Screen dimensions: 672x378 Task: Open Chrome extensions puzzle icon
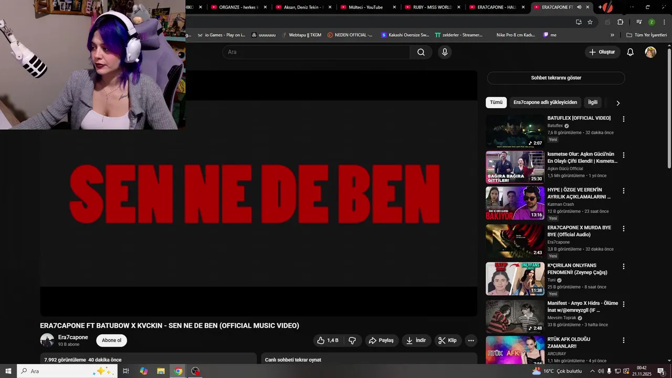coord(620,22)
